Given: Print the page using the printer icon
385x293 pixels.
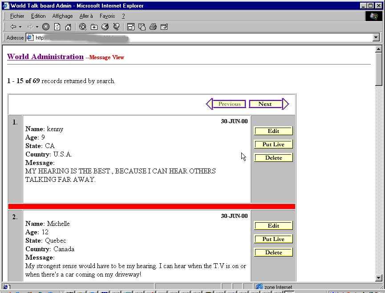Looking at the screenshot, I should point(153,27).
